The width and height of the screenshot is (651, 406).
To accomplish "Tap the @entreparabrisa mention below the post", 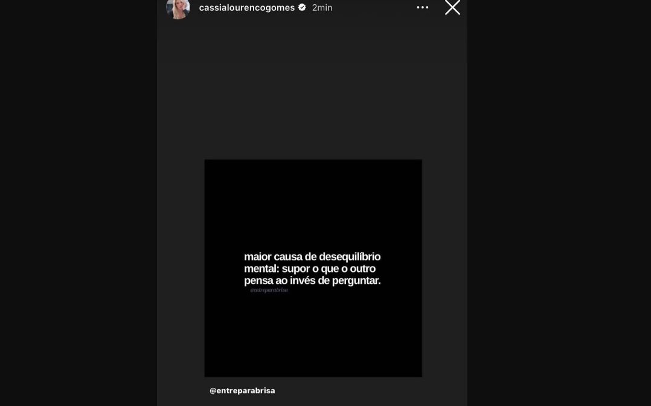I will coord(242,391).
